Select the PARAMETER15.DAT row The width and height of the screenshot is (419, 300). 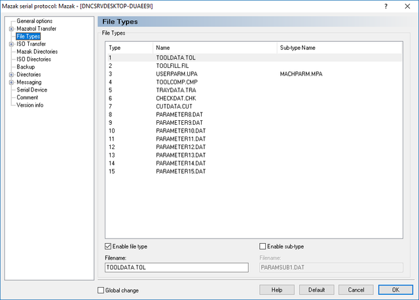point(255,171)
